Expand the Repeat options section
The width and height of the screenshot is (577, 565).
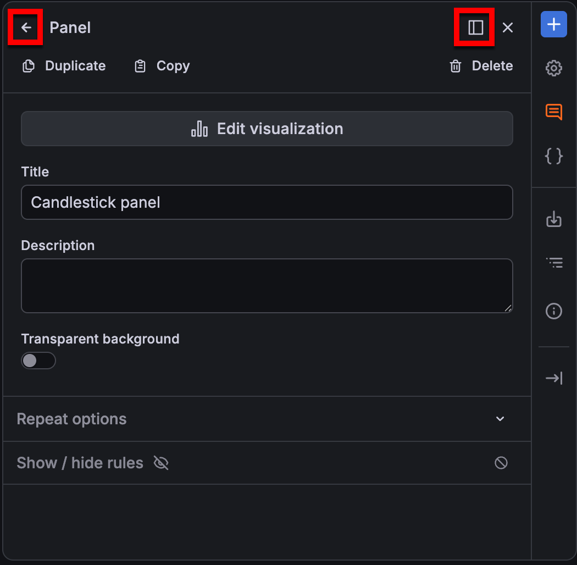[267, 419]
